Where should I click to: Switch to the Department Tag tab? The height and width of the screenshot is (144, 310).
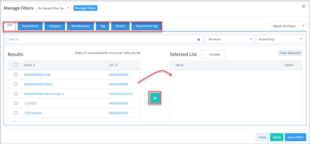coord(146,26)
